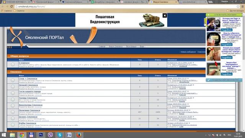Click the О портале forum status icon
Viewport: 245px width, 138px height.
point(13,64)
